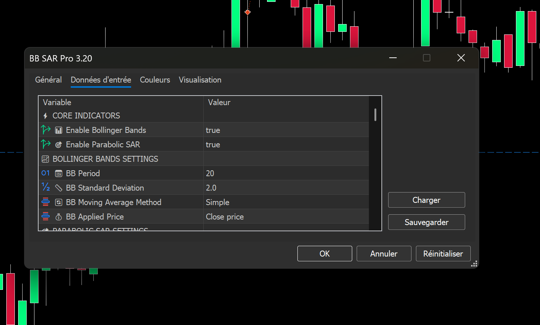Open the Visualisation tab
Screen dimensions: 540x325
pos(200,80)
